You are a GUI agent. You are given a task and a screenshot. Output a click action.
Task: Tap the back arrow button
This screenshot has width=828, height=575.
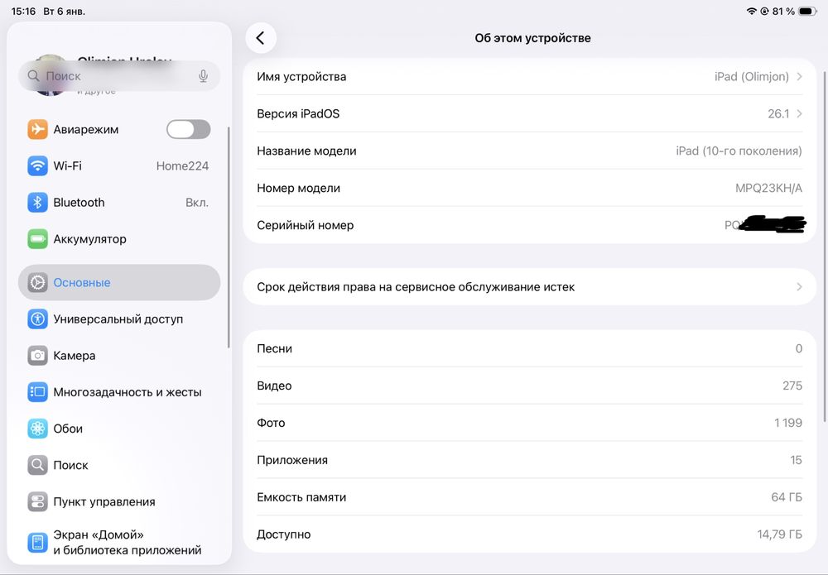click(x=260, y=38)
